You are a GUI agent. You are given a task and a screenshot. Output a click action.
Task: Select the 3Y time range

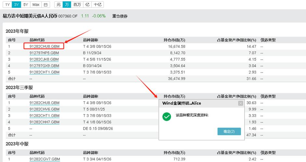tap(16, 5)
